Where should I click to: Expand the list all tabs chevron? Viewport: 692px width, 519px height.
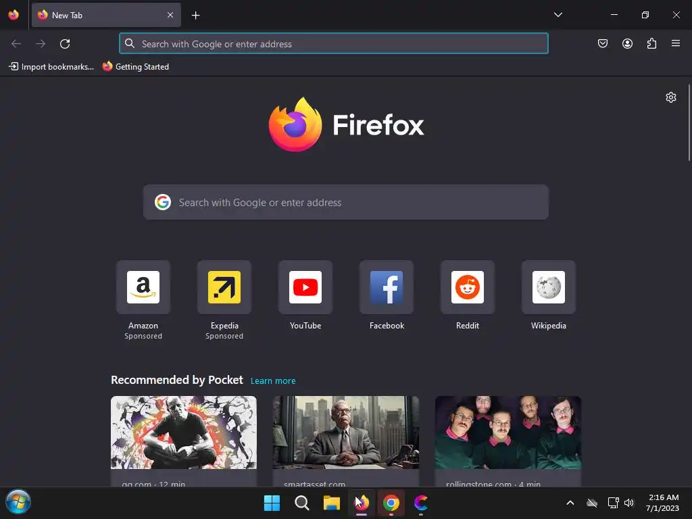click(558, 15)
